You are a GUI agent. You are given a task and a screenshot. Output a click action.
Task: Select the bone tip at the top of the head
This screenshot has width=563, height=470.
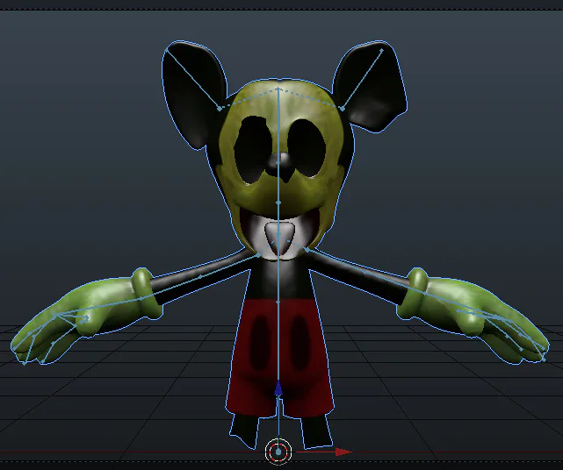[x=278, y=89]
